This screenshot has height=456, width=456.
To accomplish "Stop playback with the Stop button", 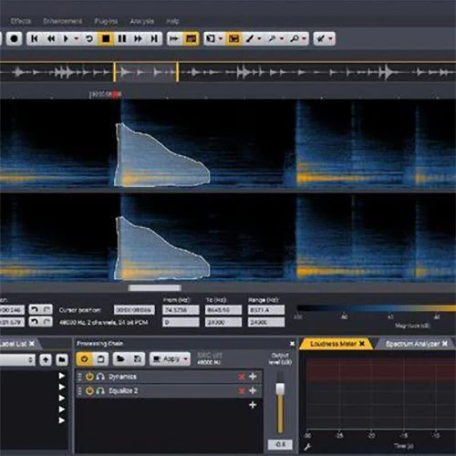I will 106,38.
